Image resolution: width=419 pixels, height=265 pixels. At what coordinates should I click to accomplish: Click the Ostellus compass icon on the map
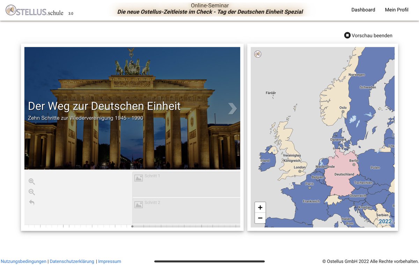click(258, 54)
